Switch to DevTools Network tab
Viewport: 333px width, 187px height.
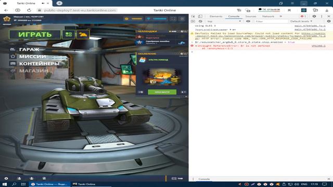pos(268,16)
